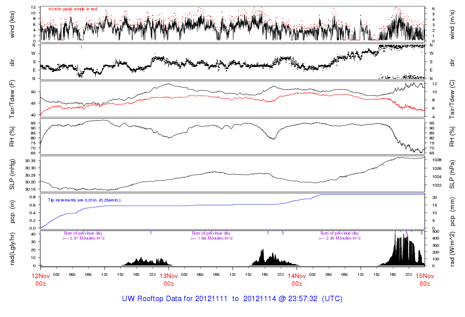
Task: Select the 'wind (kts)' axis title
Action: (13, 24)
